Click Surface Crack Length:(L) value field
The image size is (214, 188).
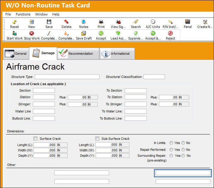pos(44,145)
